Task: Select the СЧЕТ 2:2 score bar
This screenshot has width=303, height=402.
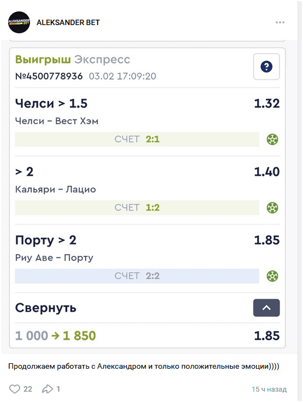Action: pos(137,276)
